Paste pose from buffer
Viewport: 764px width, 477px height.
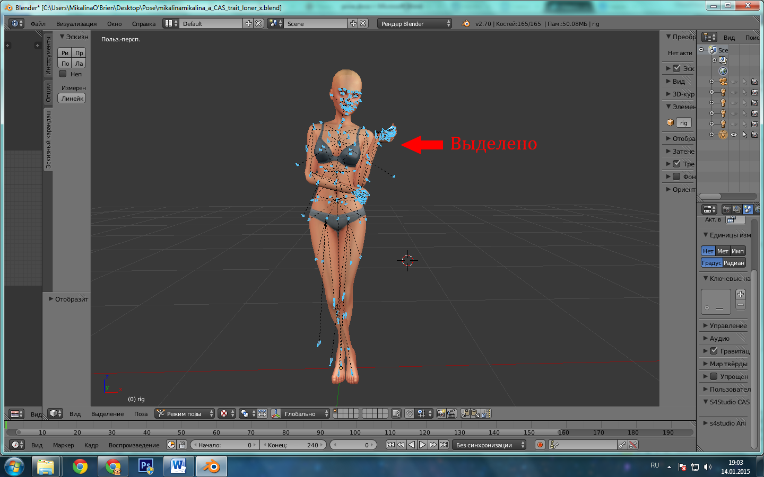(x=476, y=413)
